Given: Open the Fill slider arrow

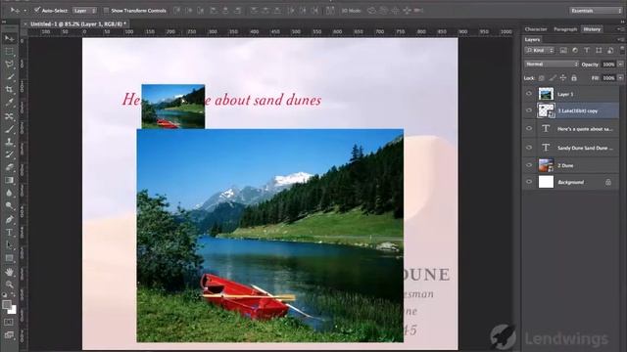Looking at the screenshot, I should [620, 78].
